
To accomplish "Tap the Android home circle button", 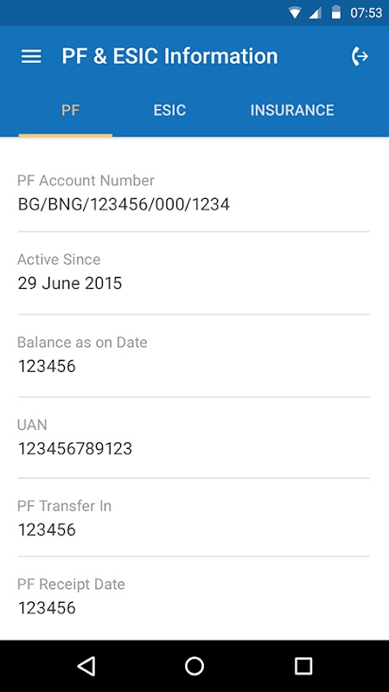I will point(194,666).
